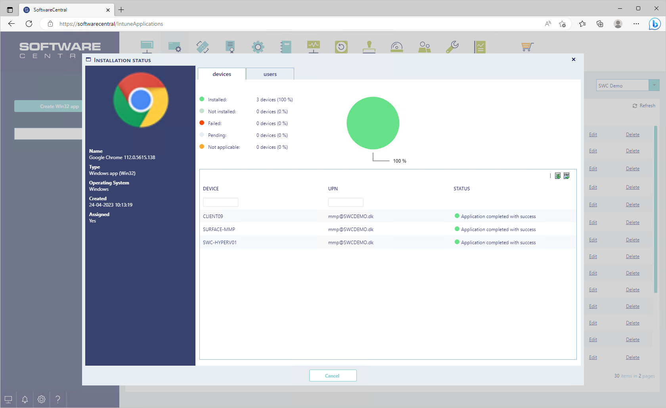Refresh the browser page
The image size is (666, 408).
click(29, 24)
